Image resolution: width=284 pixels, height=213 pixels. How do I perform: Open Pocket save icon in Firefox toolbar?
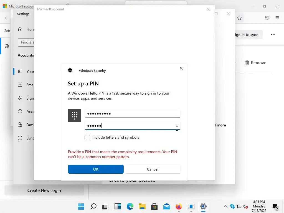tap(267, 18)
